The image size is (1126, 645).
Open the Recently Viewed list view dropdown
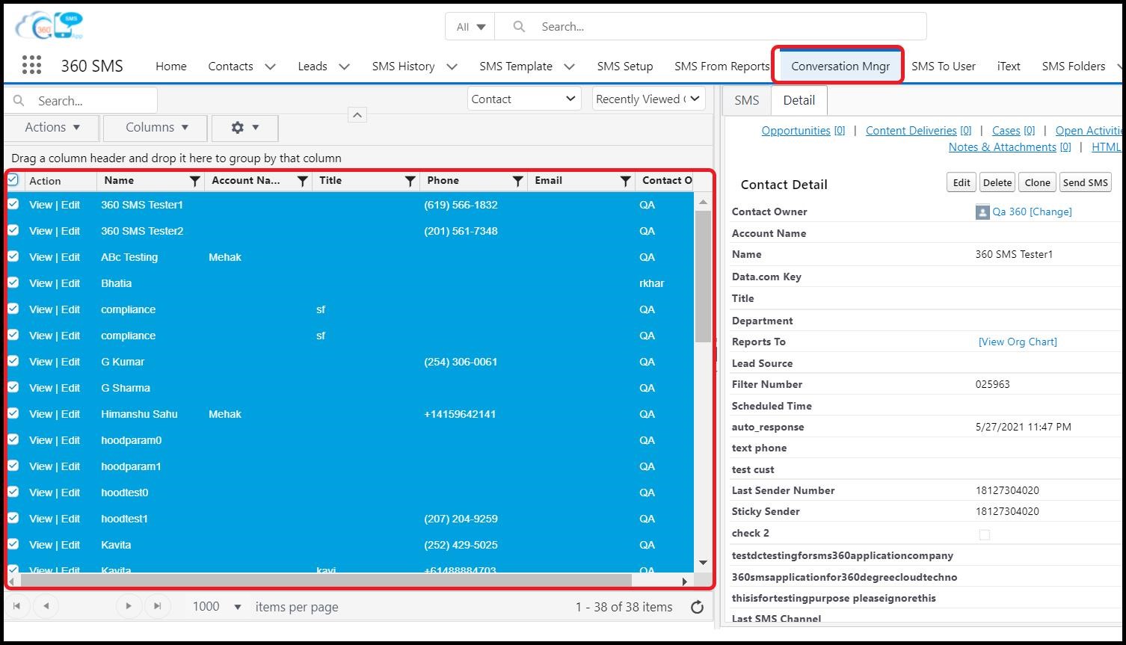tap(648, 99)
